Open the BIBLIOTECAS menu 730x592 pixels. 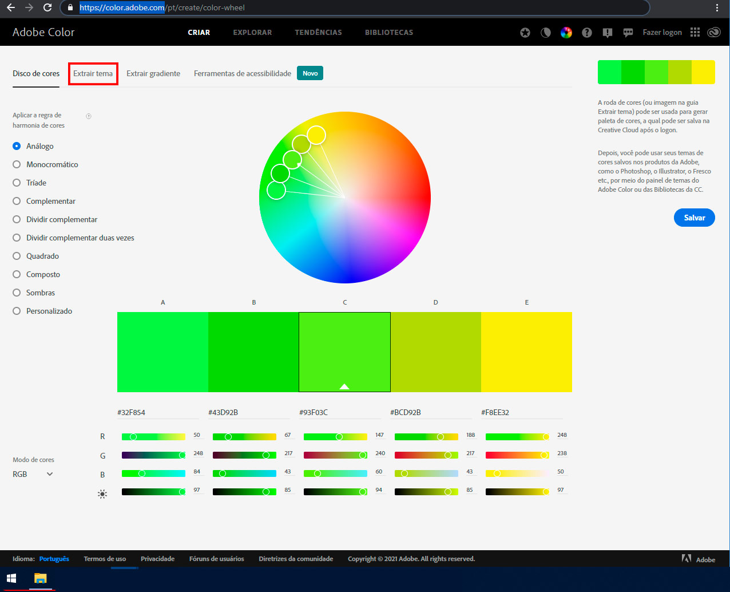pos(389,33)
